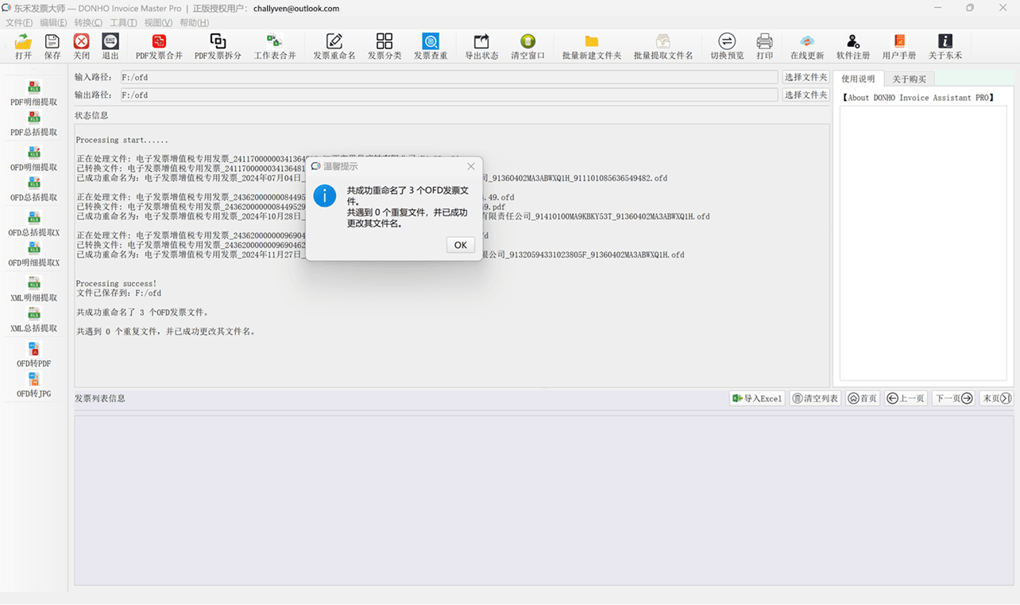Image resolution: width=1020 pixels, height=605 pixels.
Task: Go to 末页 of invoice list
Action: pos(996,398)
